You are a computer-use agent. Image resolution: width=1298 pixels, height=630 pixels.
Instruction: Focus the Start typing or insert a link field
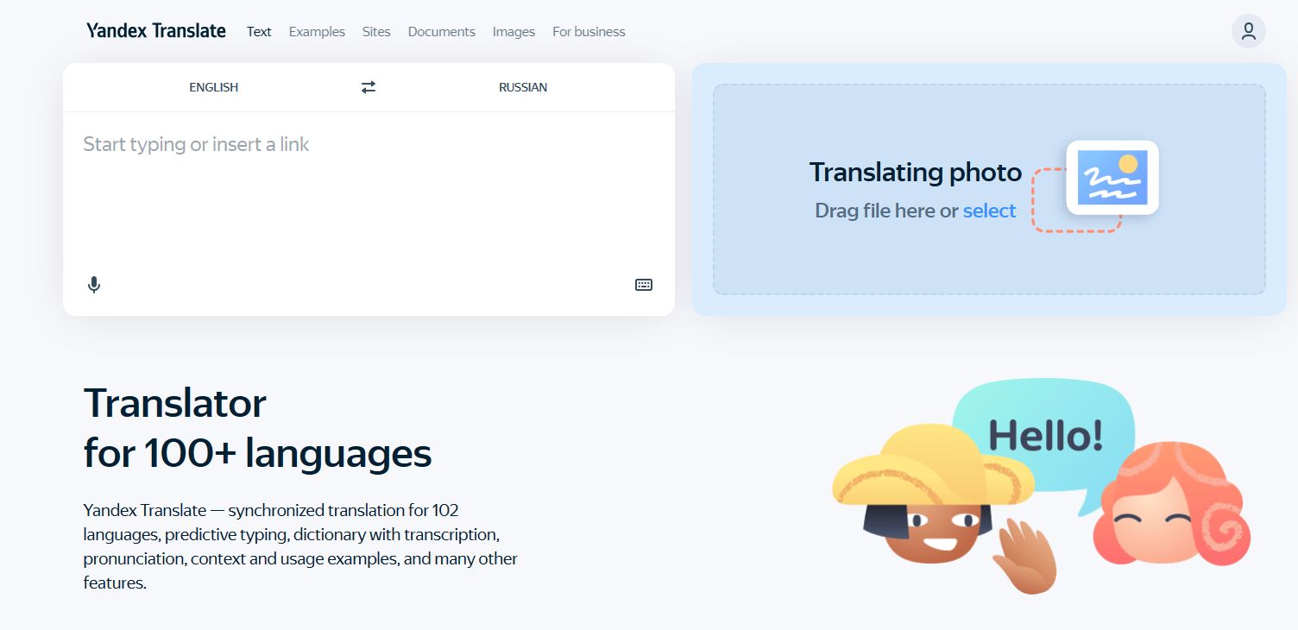pyautogui.click(x=369, y=190)
